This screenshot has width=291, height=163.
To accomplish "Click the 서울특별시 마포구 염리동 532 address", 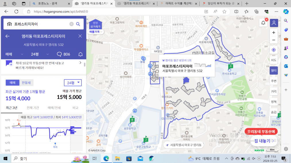I will pos(43,45).
